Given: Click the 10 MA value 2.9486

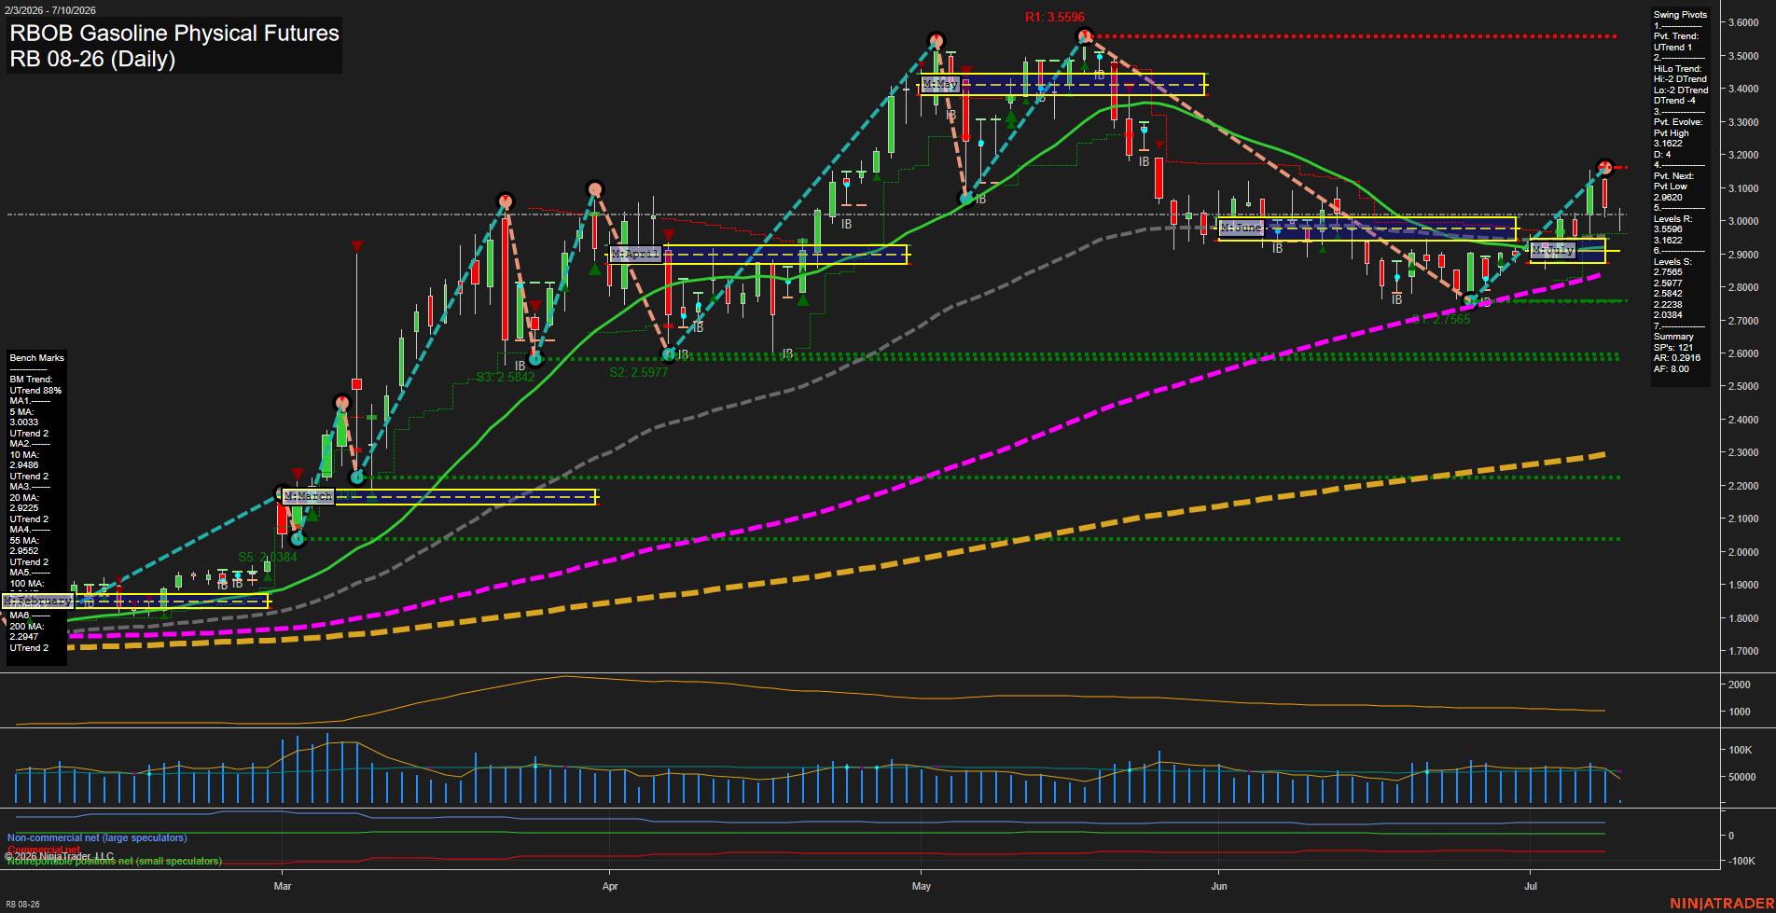Looking at the screenshot, I should click(x=24, y=465).
